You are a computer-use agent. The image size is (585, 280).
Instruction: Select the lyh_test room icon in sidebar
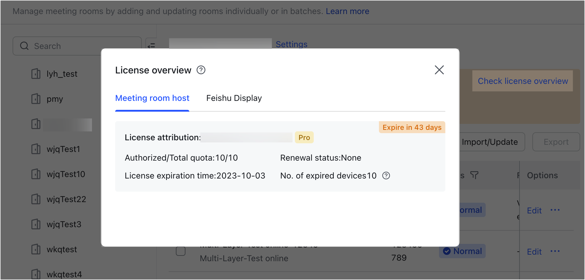point(36,74)
